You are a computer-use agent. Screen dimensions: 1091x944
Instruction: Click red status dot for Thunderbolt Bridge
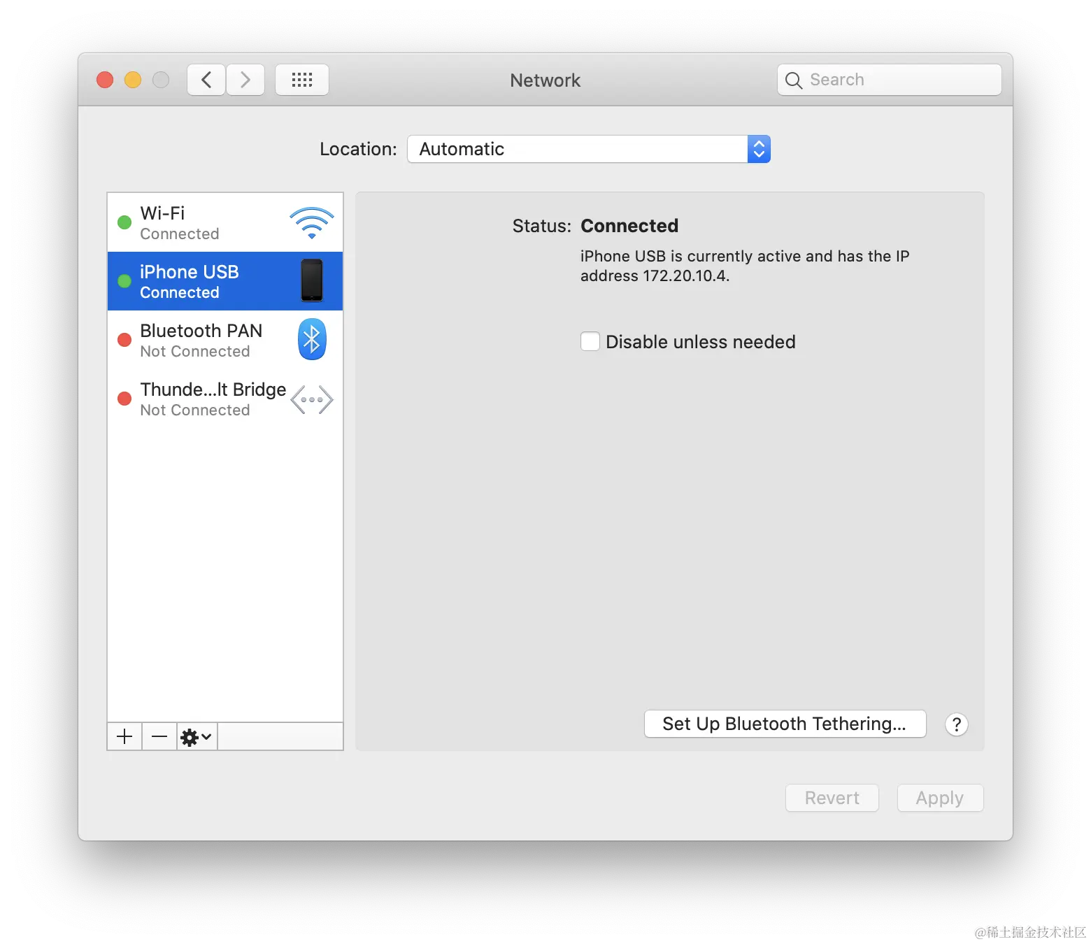124,399
